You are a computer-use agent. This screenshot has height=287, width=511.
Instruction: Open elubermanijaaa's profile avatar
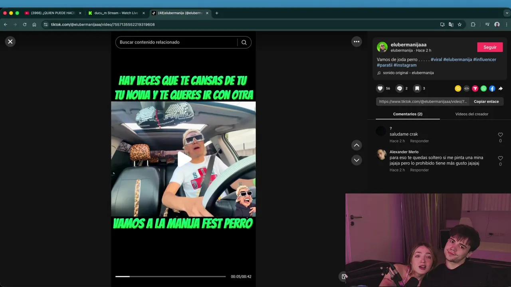point(382,47)
